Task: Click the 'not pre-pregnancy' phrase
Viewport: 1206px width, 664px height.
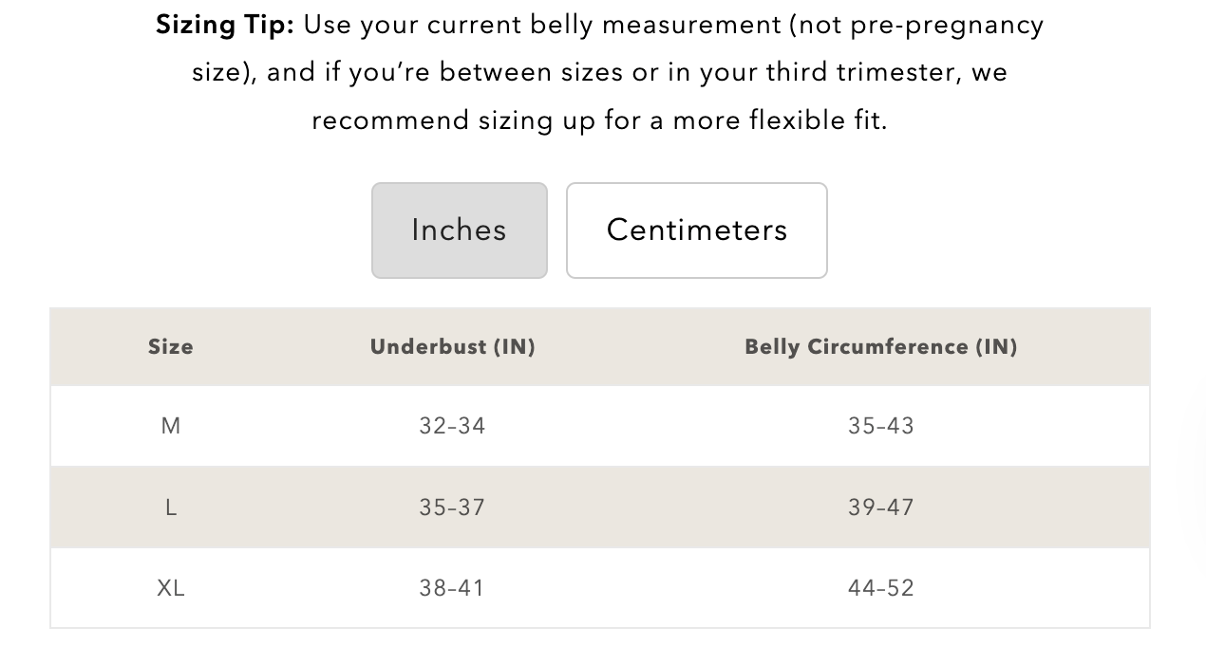Action: (919, 26)
